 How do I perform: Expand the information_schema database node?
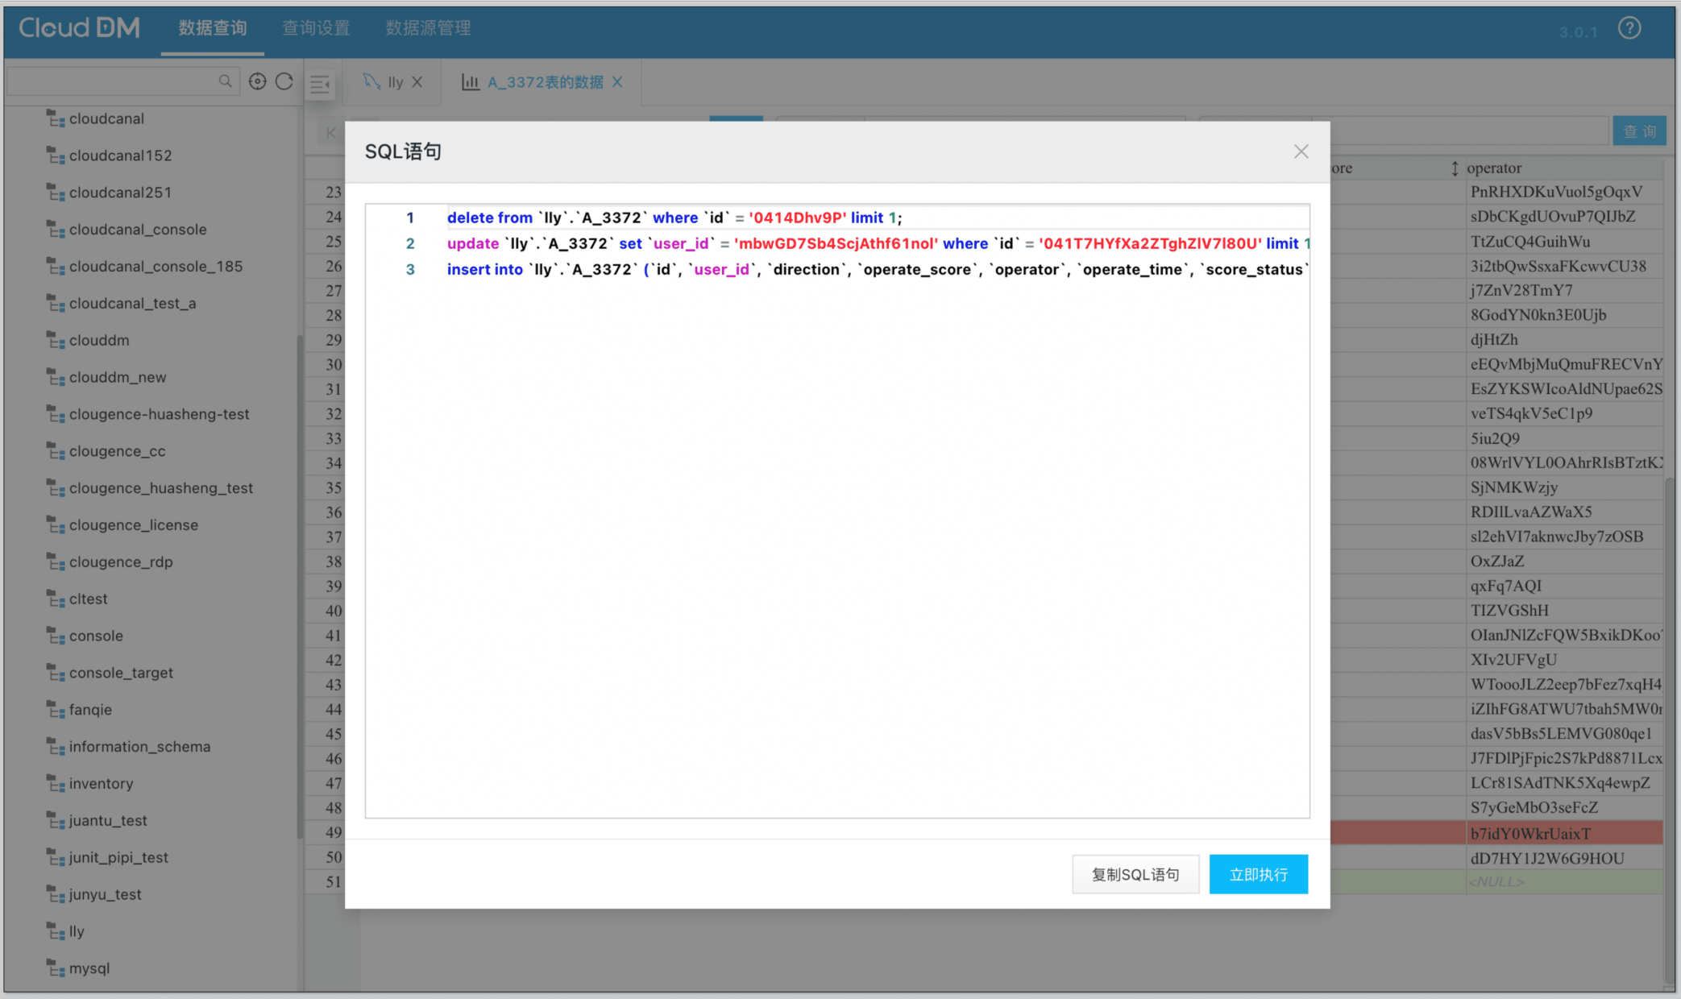coord(139,747)
